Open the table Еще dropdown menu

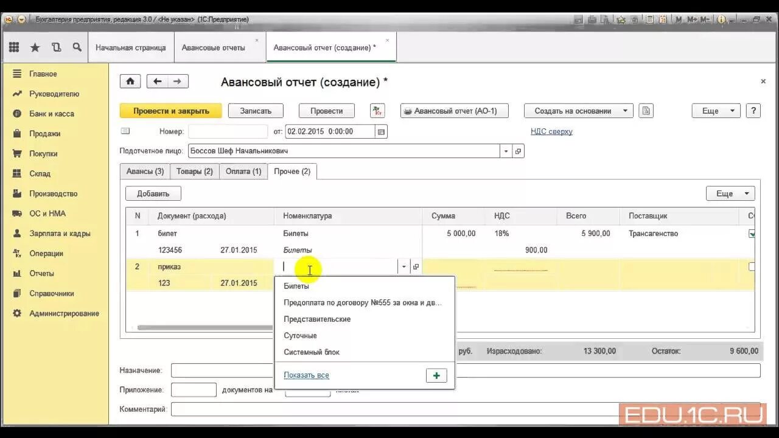730,193
